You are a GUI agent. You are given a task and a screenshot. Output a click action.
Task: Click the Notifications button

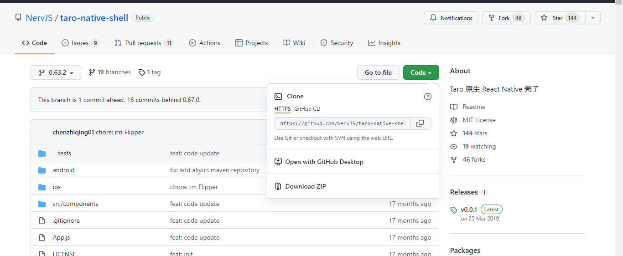[x=451, y=18]
